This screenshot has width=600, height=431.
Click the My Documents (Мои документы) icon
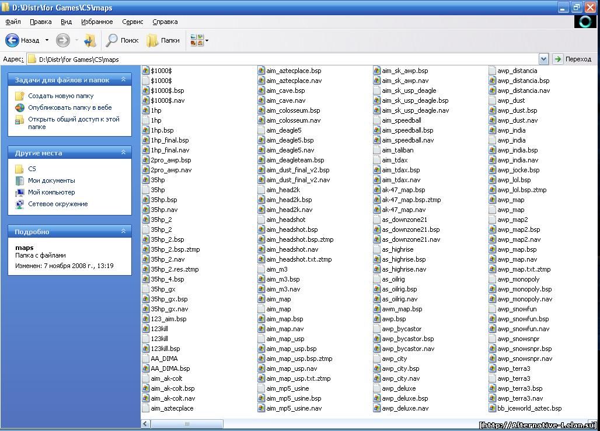(x=19, y=180)
